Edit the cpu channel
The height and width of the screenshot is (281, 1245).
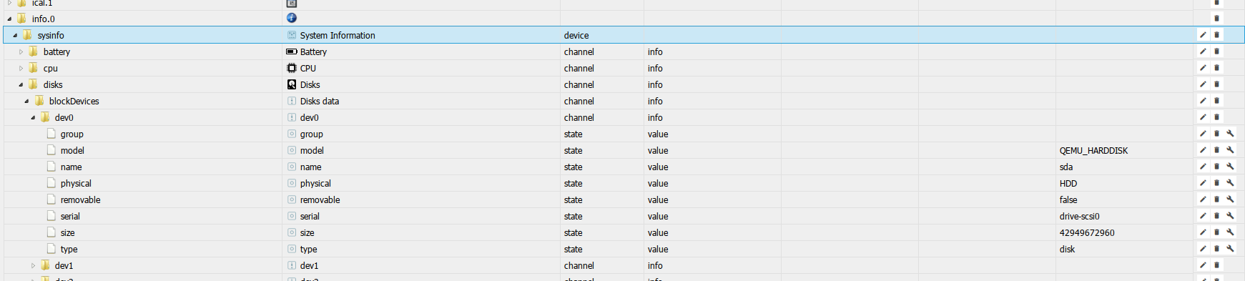[x=1203, y=68]
